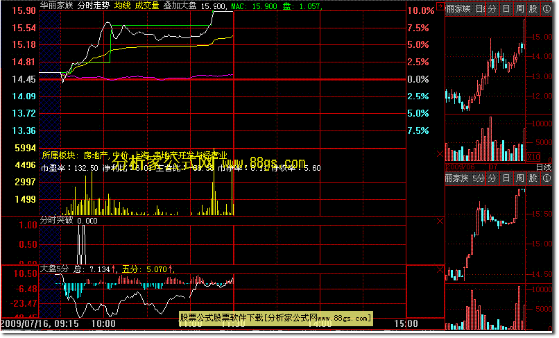Open 股 tab in upper side chart
559x338 pixels.
point(533,9)
